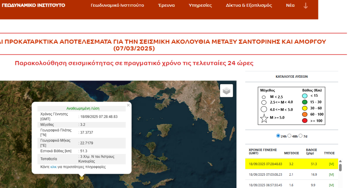Click the M < 2.5 legend circle
This screenshot has width=349, height=188.
[264, 97]
